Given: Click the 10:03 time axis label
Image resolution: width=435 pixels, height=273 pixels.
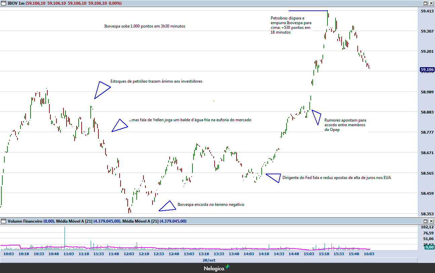Looking at the screenshot, I should [x=8, y=254].
